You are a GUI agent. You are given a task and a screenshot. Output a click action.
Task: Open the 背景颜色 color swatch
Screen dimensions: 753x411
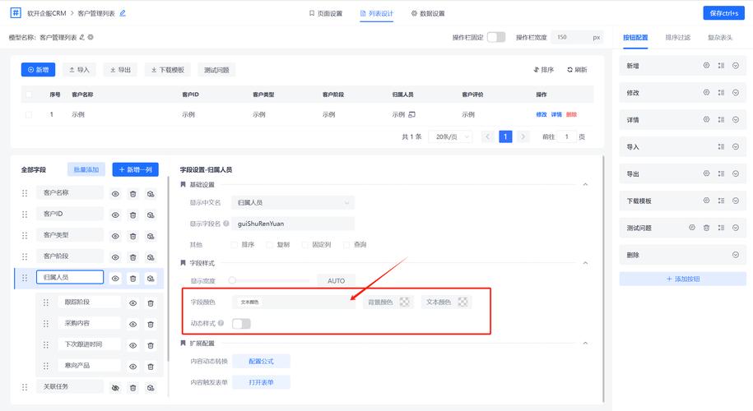(x=405, y=302)
